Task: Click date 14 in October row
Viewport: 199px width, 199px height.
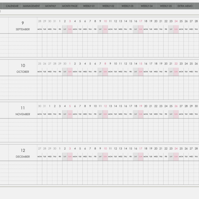Action: pyautogui.click(x=135, y=64)
